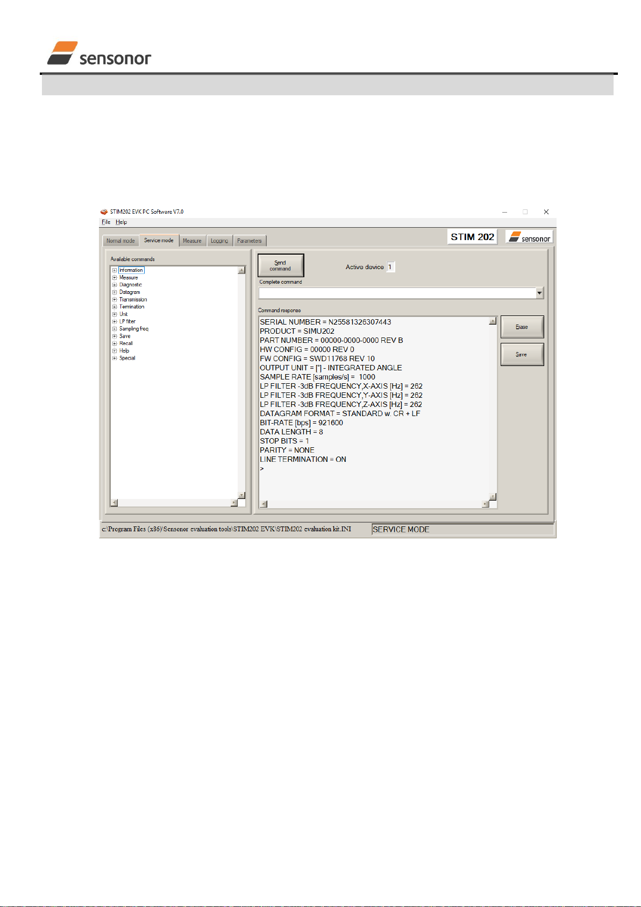This screenshot has height=907, width=641.
Task: Select the Diagnostic item in the commands tree
Action: 131,285
